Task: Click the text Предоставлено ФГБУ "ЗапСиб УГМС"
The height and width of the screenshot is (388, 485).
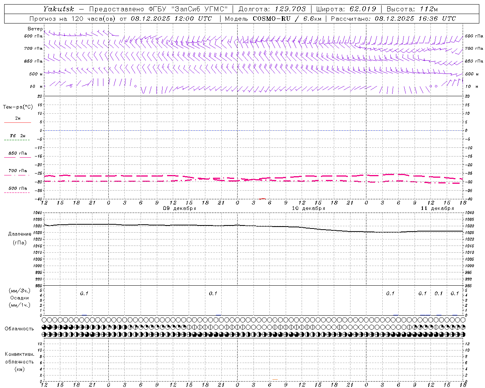Action: [x=158, y=9]
